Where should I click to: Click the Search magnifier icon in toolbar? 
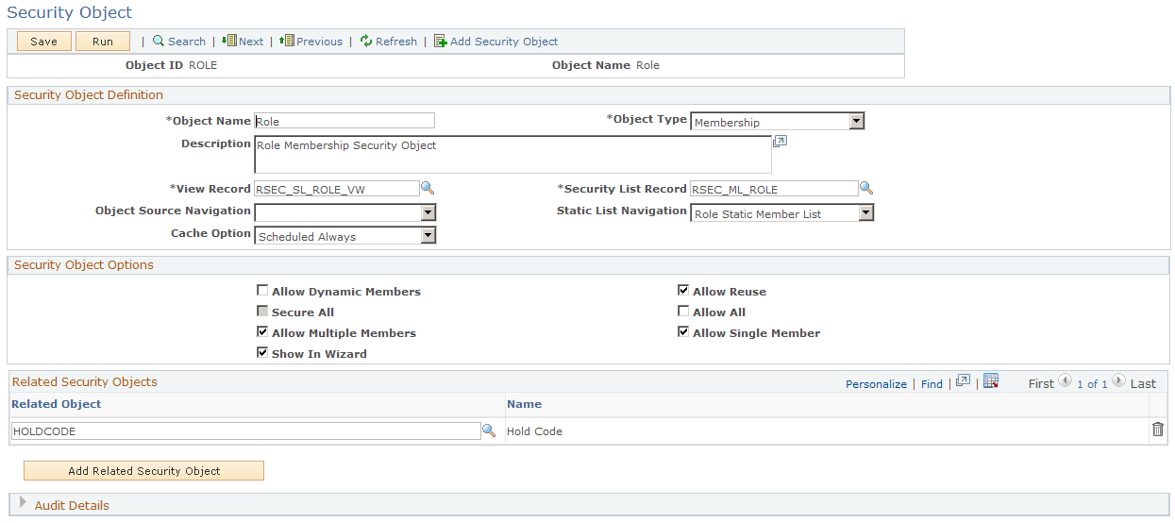point(159,42)
